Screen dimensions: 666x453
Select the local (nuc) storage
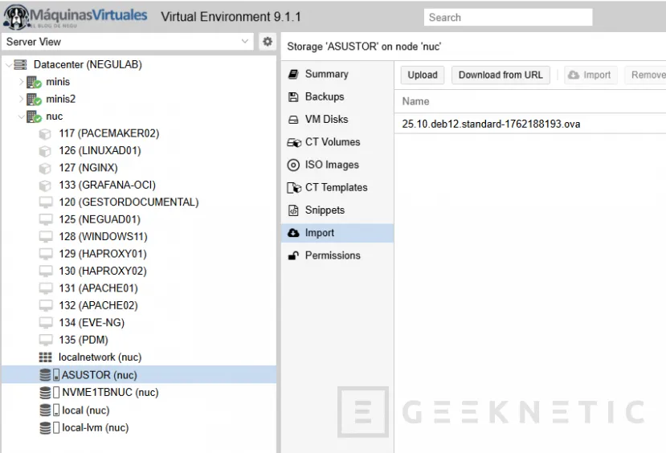139,410
